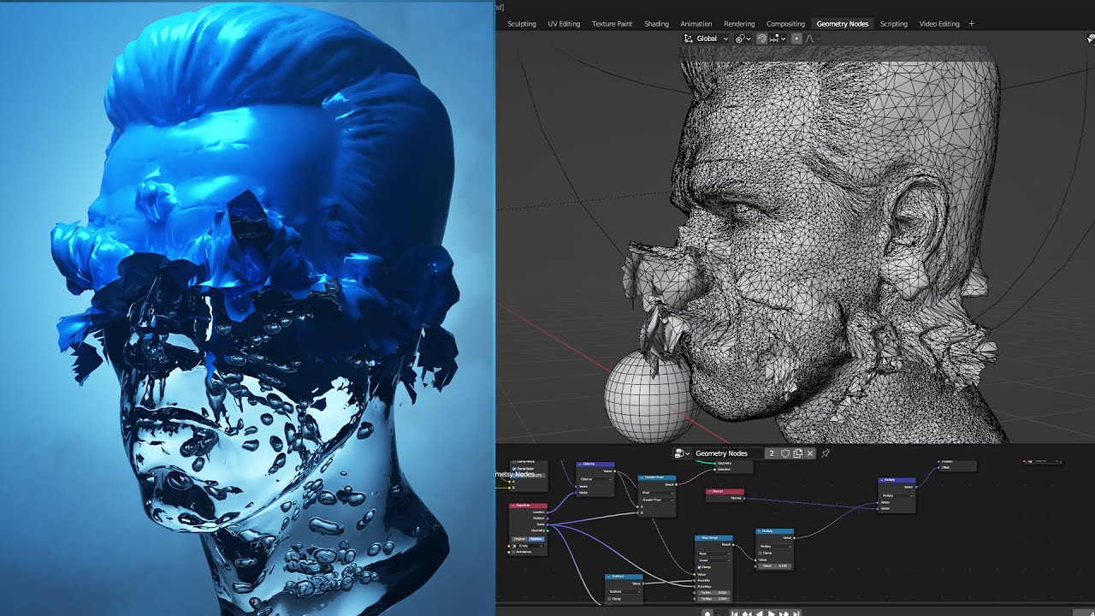Click the navigation icon at viewport top-right corner
This screenshot has height=616, width=1095.
point(1091,38)
